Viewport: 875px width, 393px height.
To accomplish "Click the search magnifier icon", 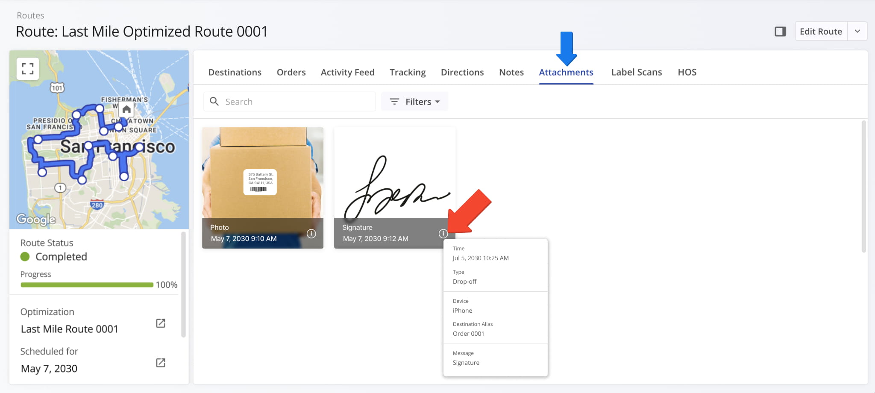I will [x=214, y=102].
